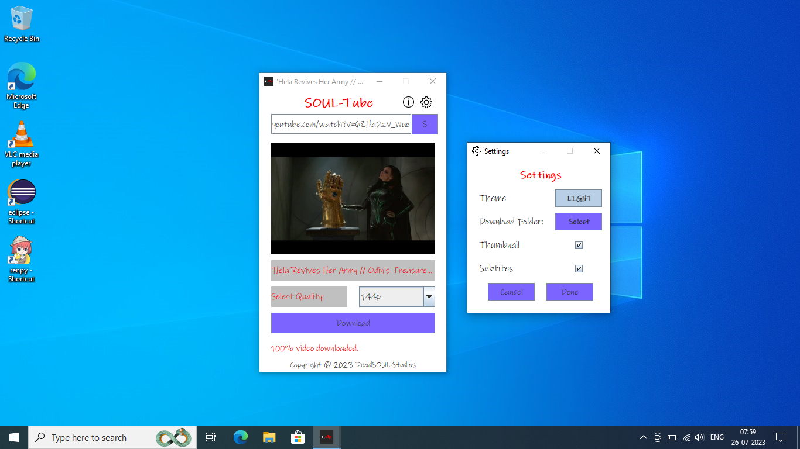The height and width of the screenshot is (449, 800).
Task: Open the info icon in SOUL-Tube
Action: (x=408, y=102)
